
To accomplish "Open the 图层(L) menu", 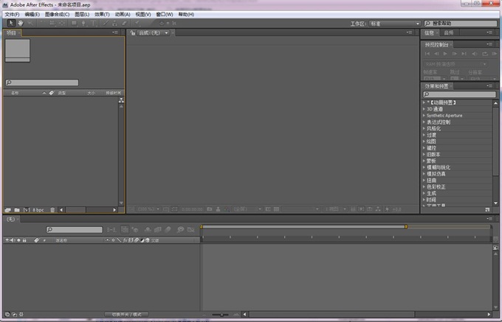I will [82, 15].
